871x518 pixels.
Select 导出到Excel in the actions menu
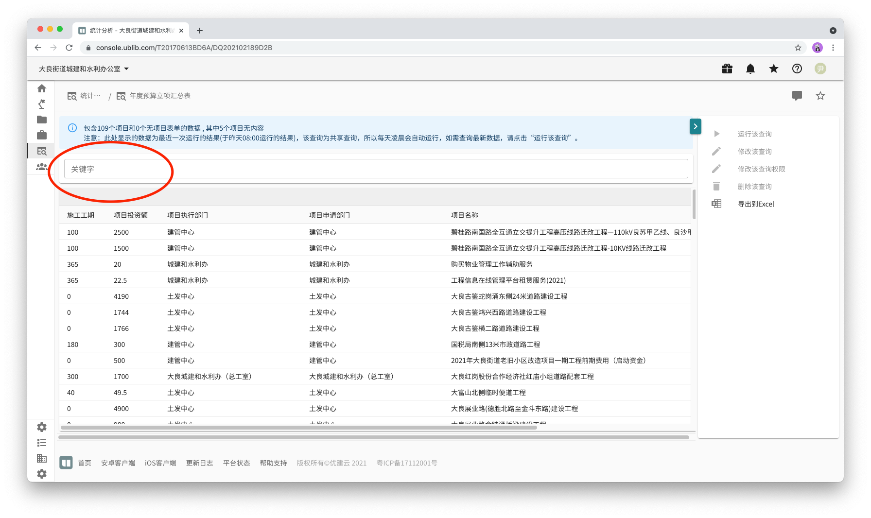pos(755,204)
